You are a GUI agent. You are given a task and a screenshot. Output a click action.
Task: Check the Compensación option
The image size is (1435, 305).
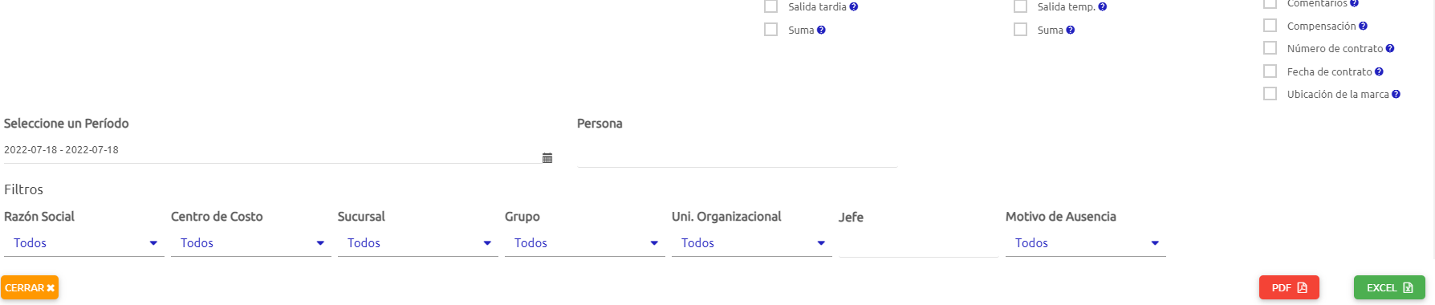1270,26
